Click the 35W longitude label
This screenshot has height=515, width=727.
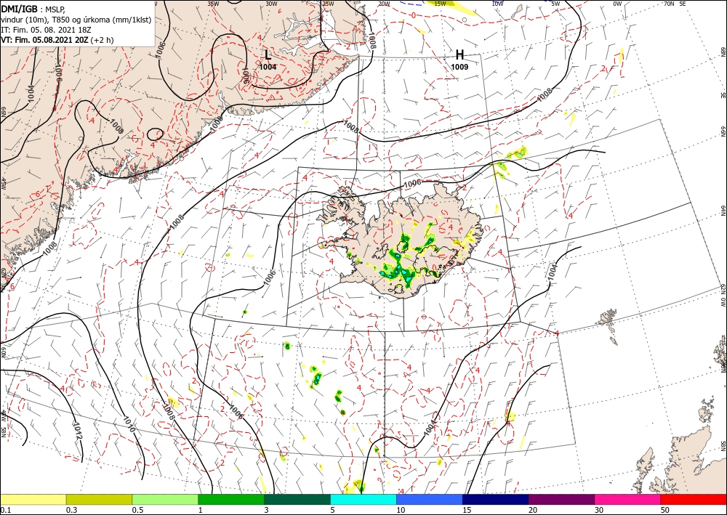(x=213, y=4)
